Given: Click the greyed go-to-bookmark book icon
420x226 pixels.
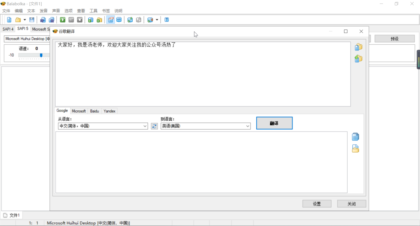Looking at the screenshot, I should (x=138, y=20).
